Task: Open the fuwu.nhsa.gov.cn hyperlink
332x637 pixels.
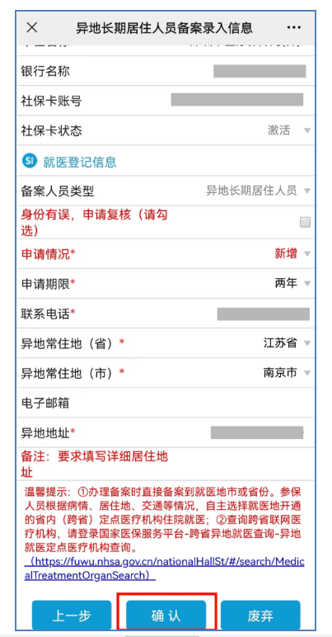Action: tap(164, 569)
